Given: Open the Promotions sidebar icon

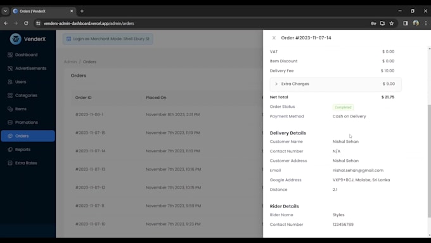Looking at the screenshot, I should click(x=10, y=122).
